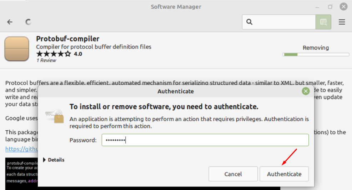Viewport: 352px width, 190px height.
Task: Close the Authenticate dialog with green X
Action: 306,91
